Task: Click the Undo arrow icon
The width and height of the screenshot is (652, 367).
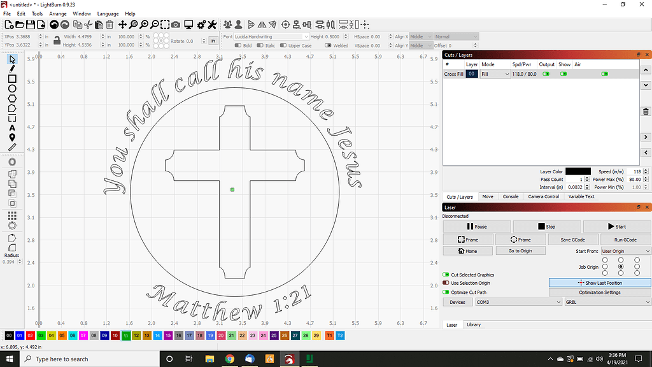Action: [54, 24]
